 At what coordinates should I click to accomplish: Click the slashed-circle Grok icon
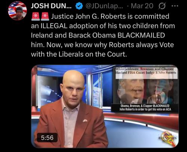(162, 6)
